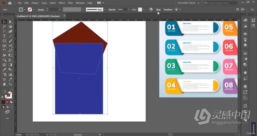Viewport: 257px width, 136px height.
Task: Select the Rotate tool
Action: click(4, 50)
